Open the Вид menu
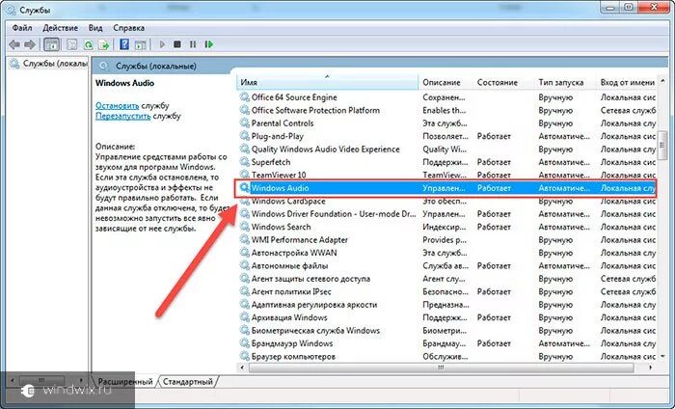The width and height of the screenshot is (675, 409). click(x=95, y=28)
